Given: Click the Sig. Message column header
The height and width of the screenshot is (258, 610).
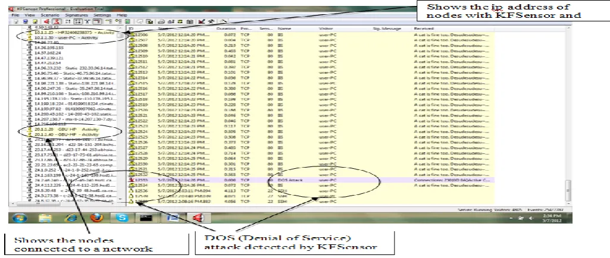Looking at the screenshot, I should (x=387, y=29).
